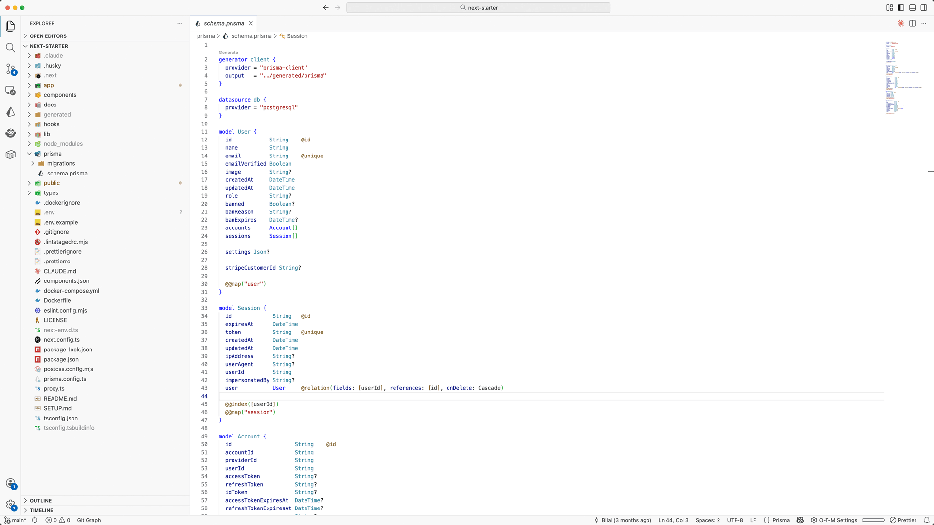Click the schema.prisma breadcrumb segment
The height and width of the screenshot is (525, 934).
[251, 36]
